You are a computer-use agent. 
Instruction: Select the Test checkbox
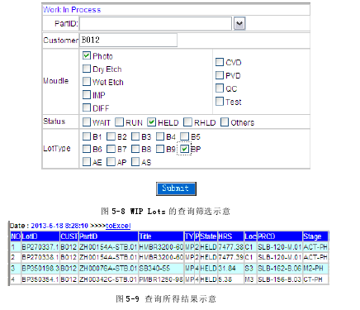(220, 102)
